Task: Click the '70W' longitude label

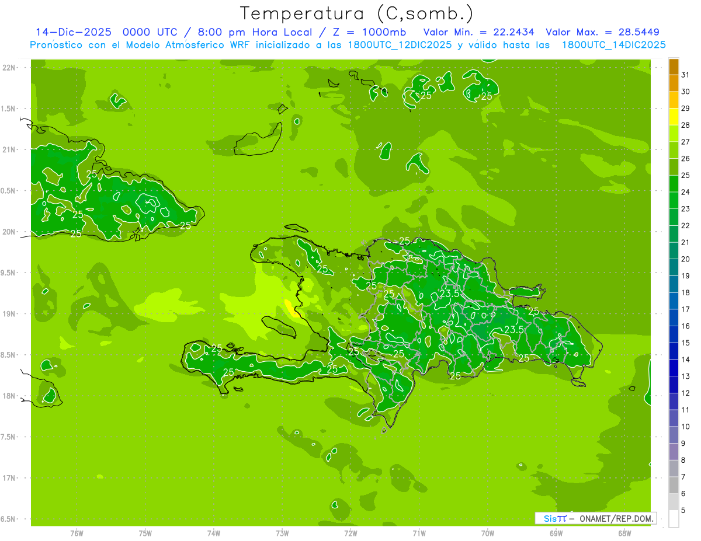Action: (x=488, y=533)
